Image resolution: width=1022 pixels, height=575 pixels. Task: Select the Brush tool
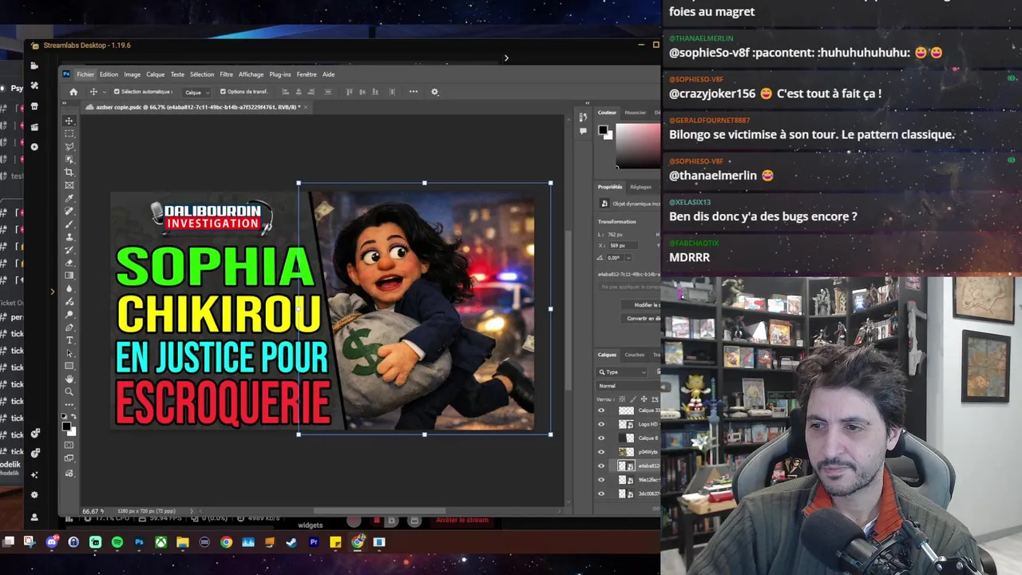click(69, 224)
